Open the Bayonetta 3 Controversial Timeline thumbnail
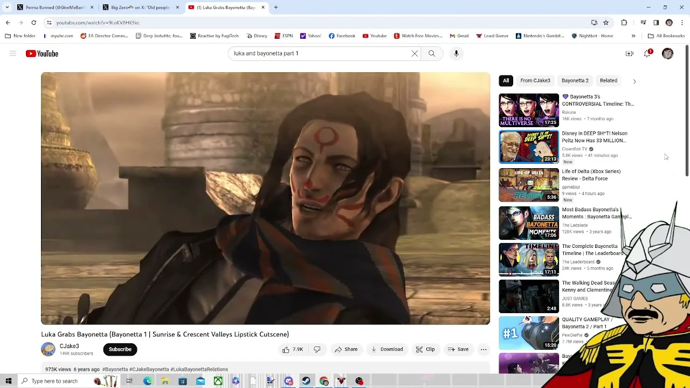 [x=529, y=110]
